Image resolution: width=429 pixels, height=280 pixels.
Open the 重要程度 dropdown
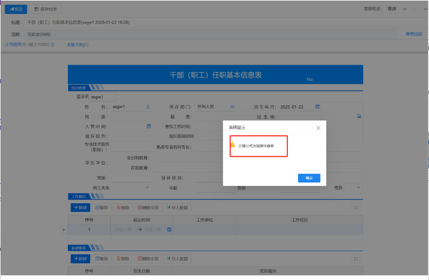tap(405, 9)
